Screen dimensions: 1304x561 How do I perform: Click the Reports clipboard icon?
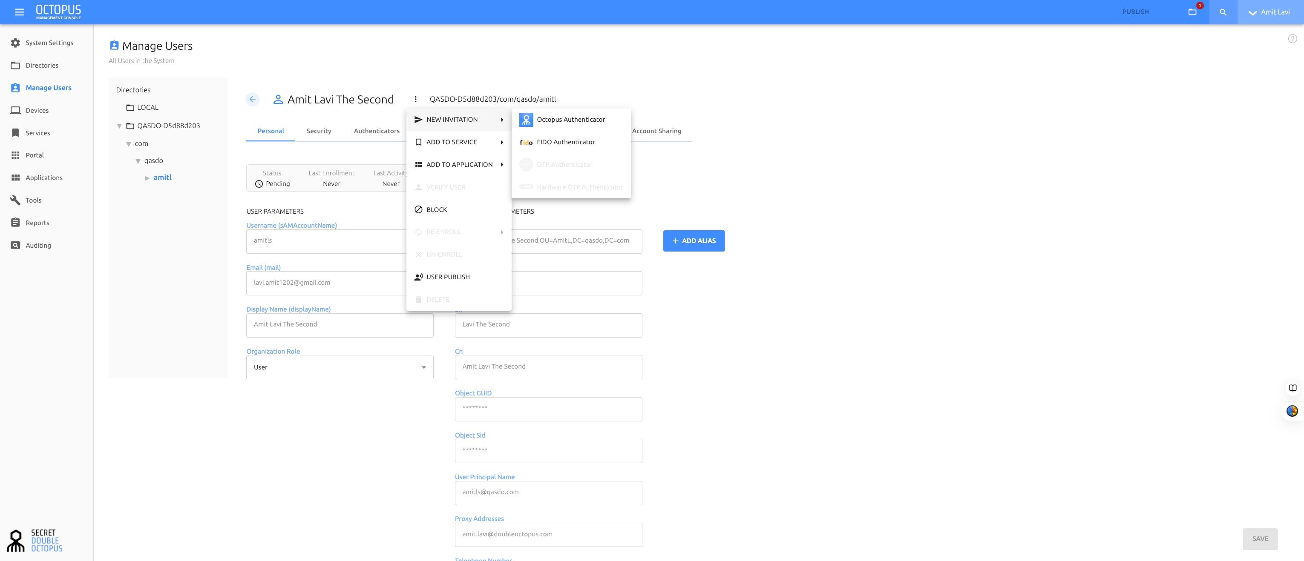[16, 223]
